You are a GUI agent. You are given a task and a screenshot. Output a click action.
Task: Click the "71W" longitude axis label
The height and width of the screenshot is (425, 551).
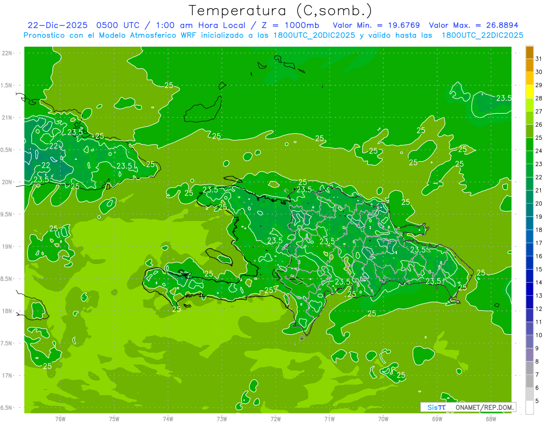pyautogui.click(x=329, y=419)
